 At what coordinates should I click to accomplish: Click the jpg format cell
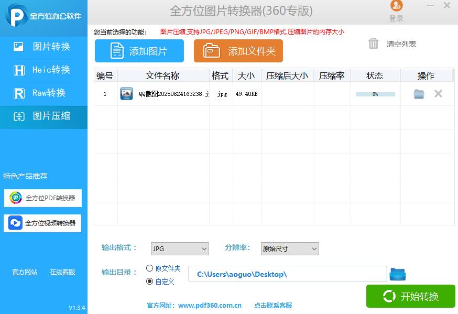222,94
